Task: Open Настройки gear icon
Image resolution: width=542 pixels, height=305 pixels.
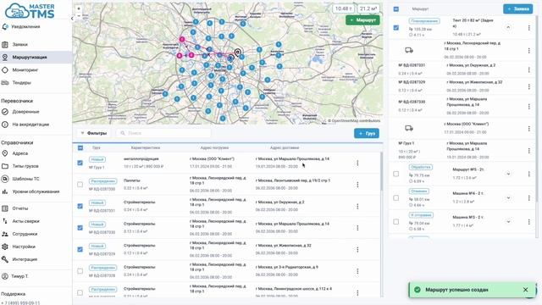Action: 5,247
